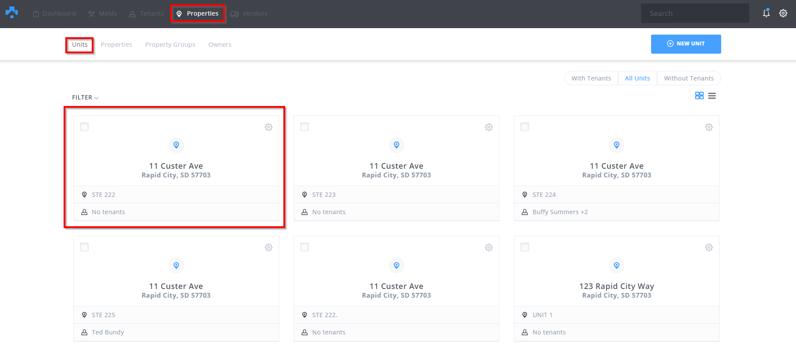Select checkbox on STE 225 card

(84, 247)
